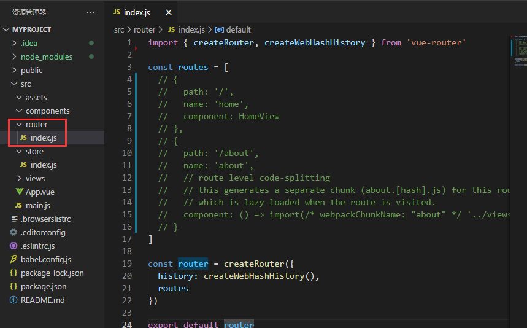The height and width of the screenshot is (328, 527).
Task: Click the gear icon of .editorconfig
Action: pyautogui.click(x=13, y=232)
